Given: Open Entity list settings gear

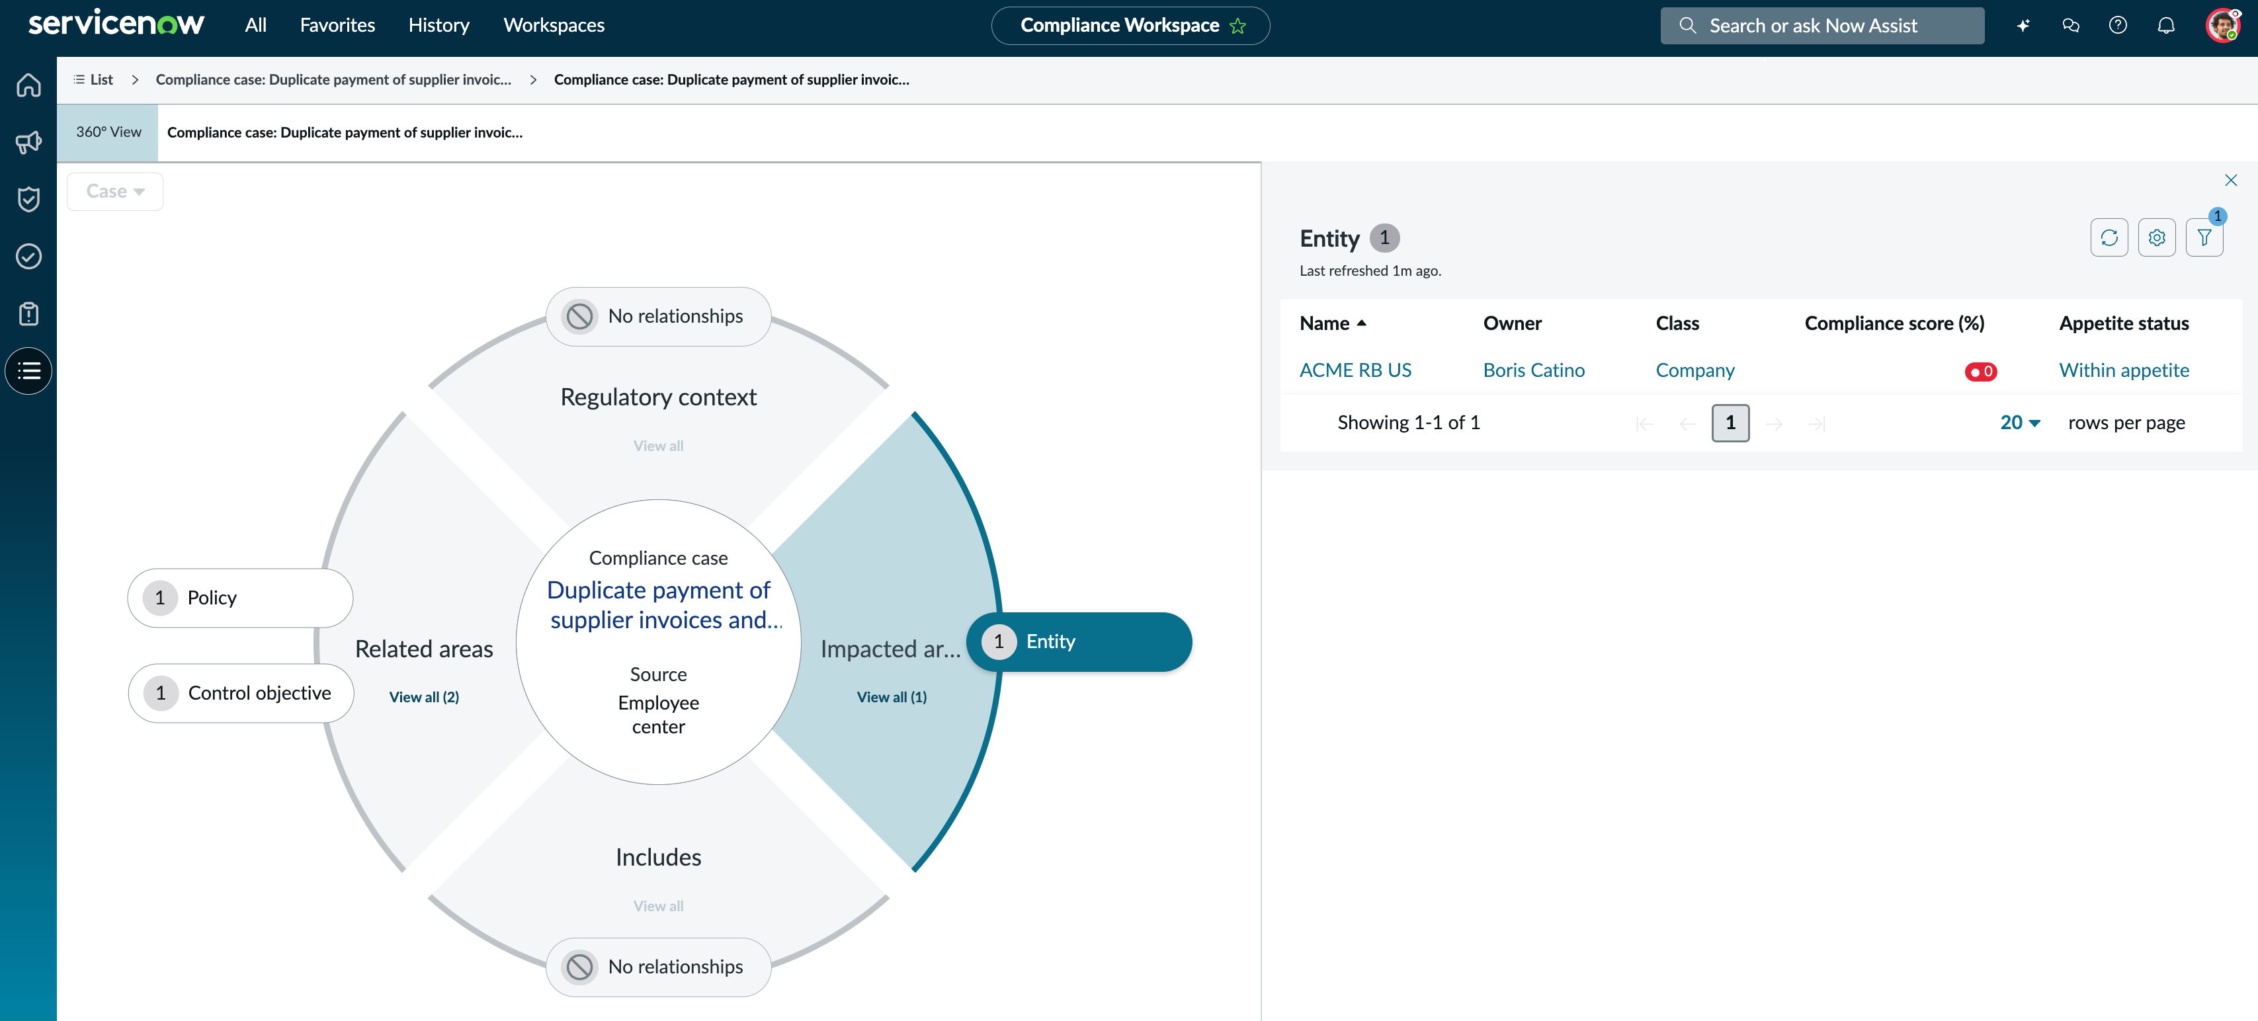Looking at the screenshot, I should [x=2156, y=237].
